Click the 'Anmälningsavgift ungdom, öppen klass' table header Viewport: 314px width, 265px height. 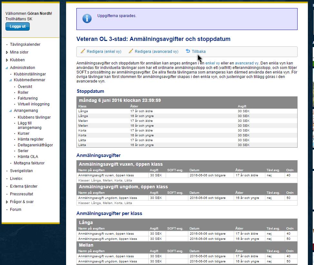pos(123,187)
